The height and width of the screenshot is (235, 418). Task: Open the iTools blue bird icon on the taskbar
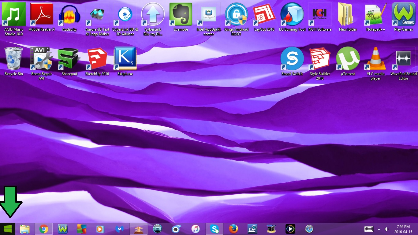pos(177,229)
